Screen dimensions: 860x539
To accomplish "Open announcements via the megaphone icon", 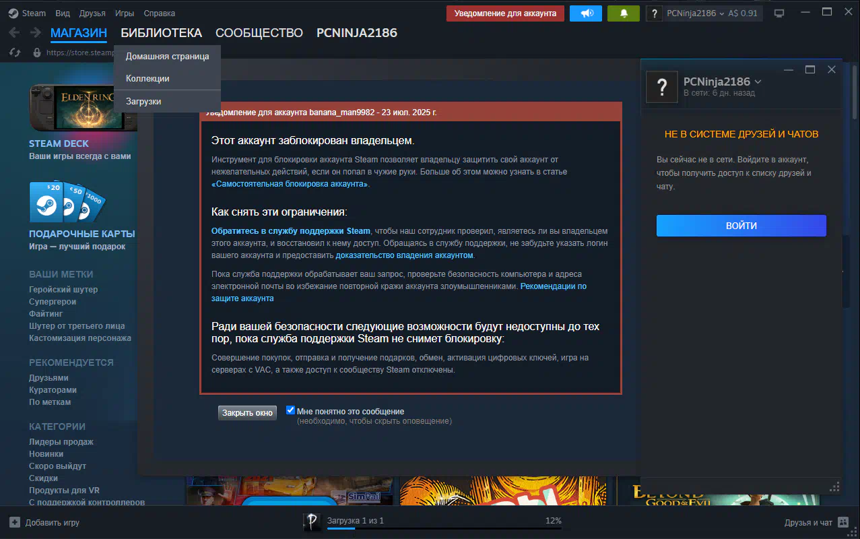I will tap(586, 13).
